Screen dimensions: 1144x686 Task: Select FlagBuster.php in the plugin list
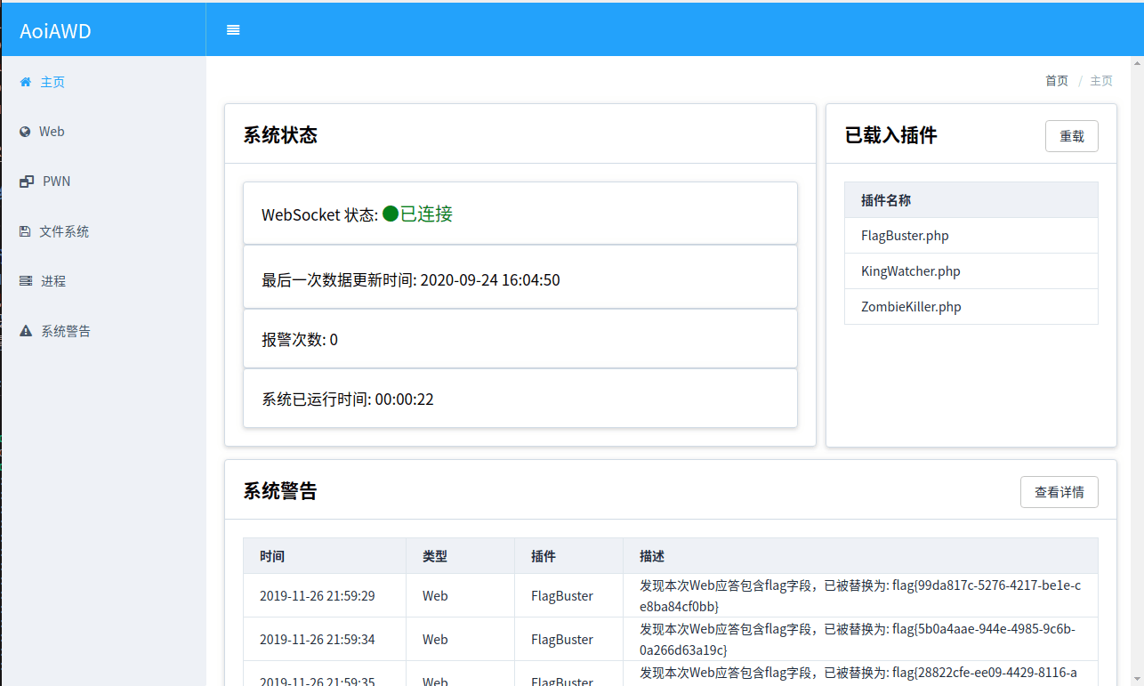point(971,236)
